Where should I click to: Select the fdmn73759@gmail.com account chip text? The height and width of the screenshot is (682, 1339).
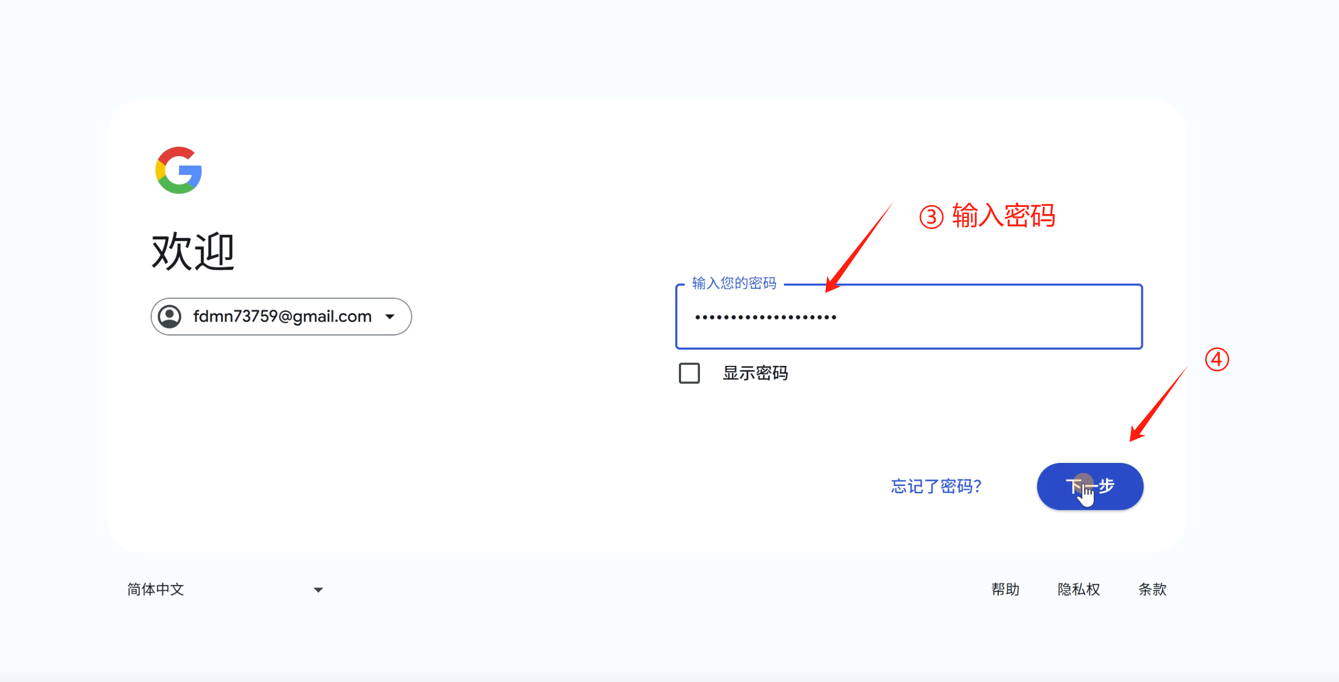point(282,317)
